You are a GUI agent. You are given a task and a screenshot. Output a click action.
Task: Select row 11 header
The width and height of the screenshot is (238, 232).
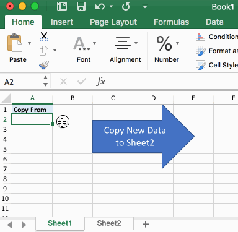5,208
